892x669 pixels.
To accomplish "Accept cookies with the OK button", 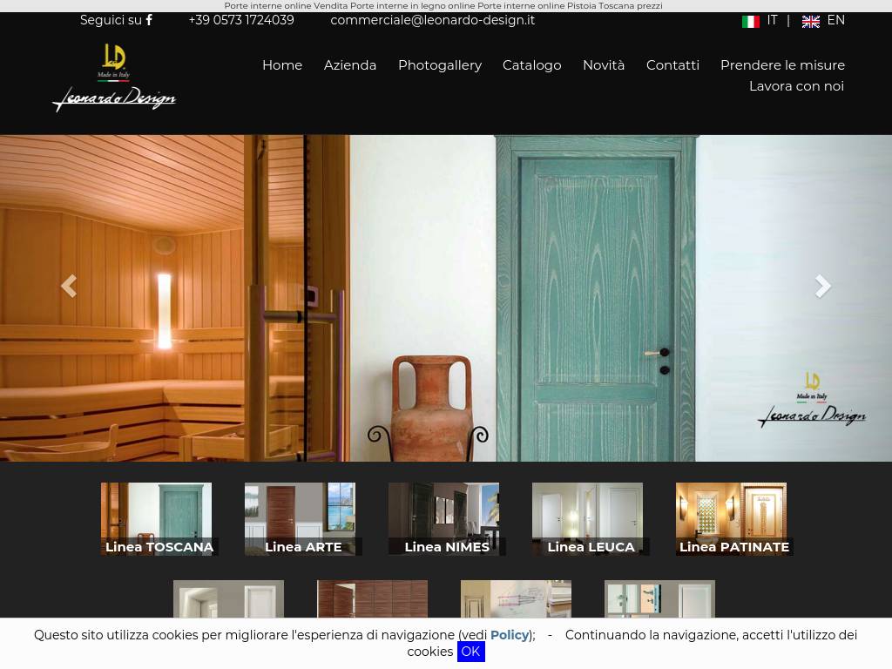I will pyautogui.click(x=470, y=652).
